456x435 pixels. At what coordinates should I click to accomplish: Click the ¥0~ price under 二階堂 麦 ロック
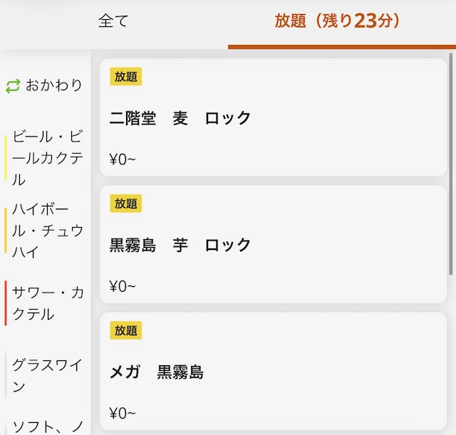point(123,159)
